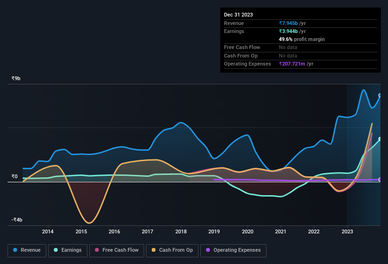Viewport: 388px width, 264px height.
Task: Select the 2023 year label on the axis
Action: click(347, 231)
